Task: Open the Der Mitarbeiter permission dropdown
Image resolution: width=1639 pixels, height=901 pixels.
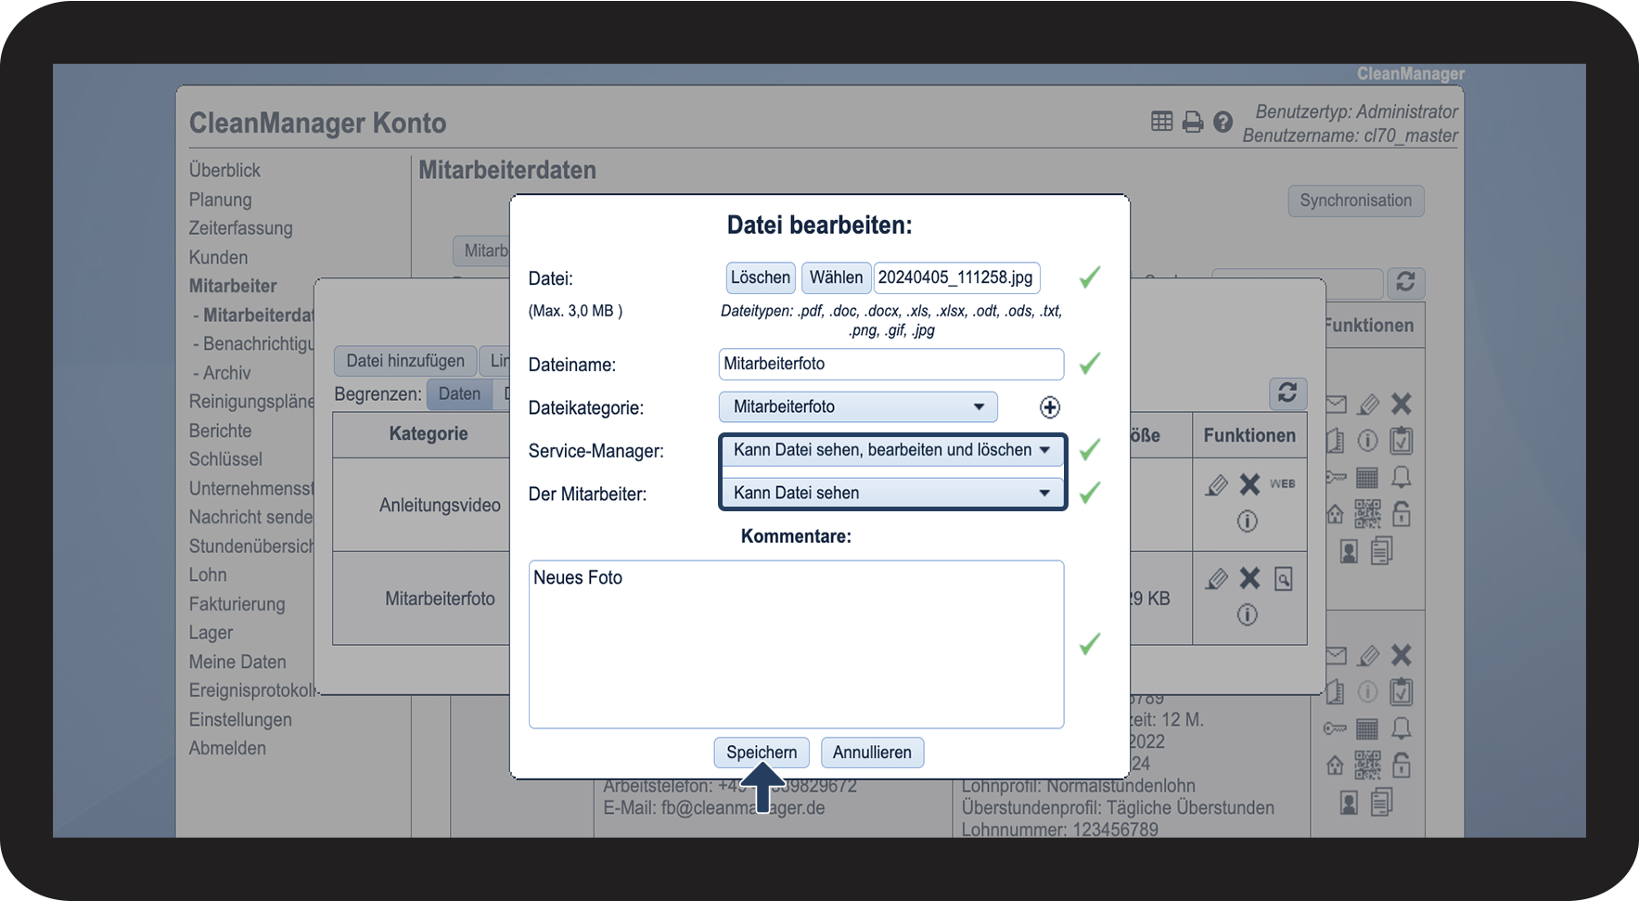Action: (x=891, y=493)
